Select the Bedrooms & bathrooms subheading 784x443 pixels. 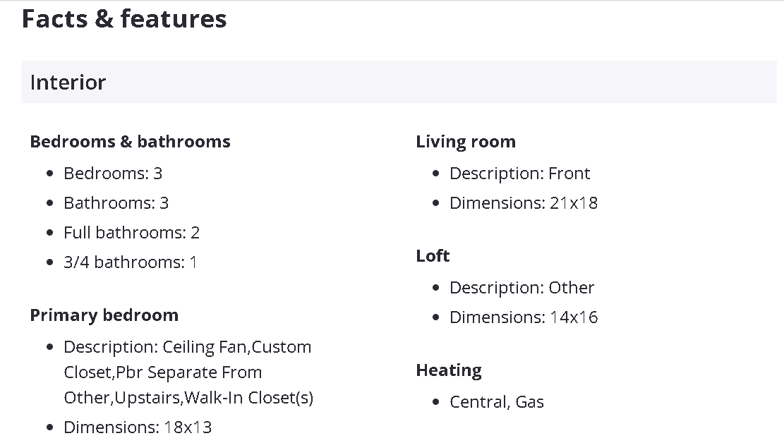[x=130, y=142]
